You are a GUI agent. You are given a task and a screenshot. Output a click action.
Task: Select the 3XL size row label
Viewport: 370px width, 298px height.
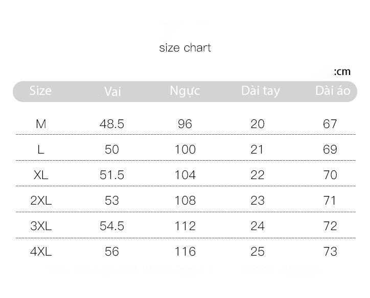tap(41, 226)
